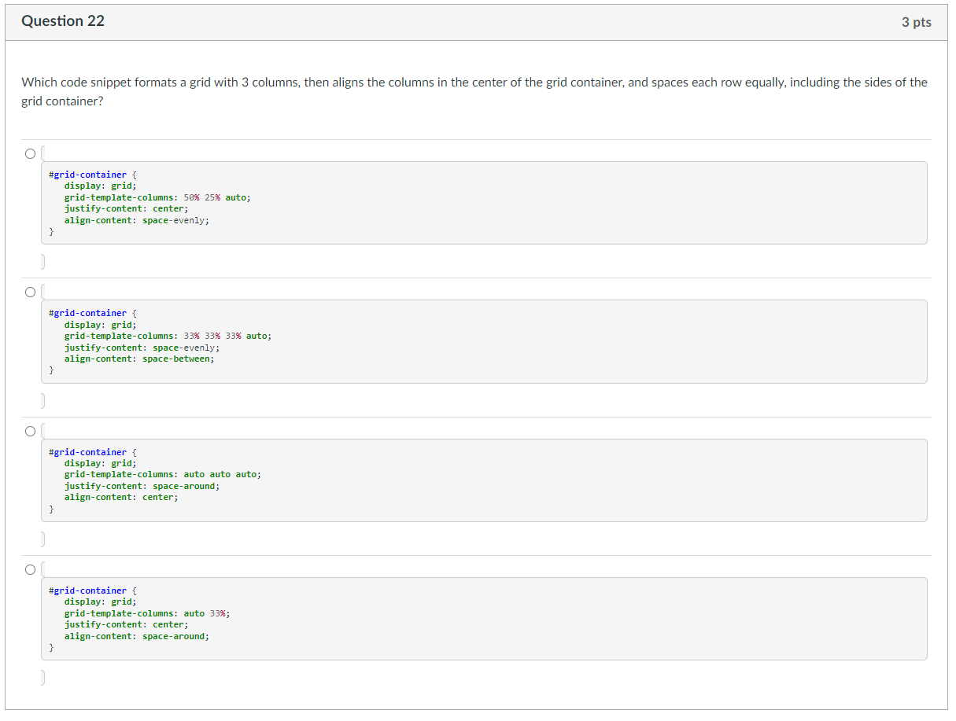Viewport: 956px width, 721px height.
Task: Select the code block with 50% 25% auto columns
Action: [x=315, y=202]
